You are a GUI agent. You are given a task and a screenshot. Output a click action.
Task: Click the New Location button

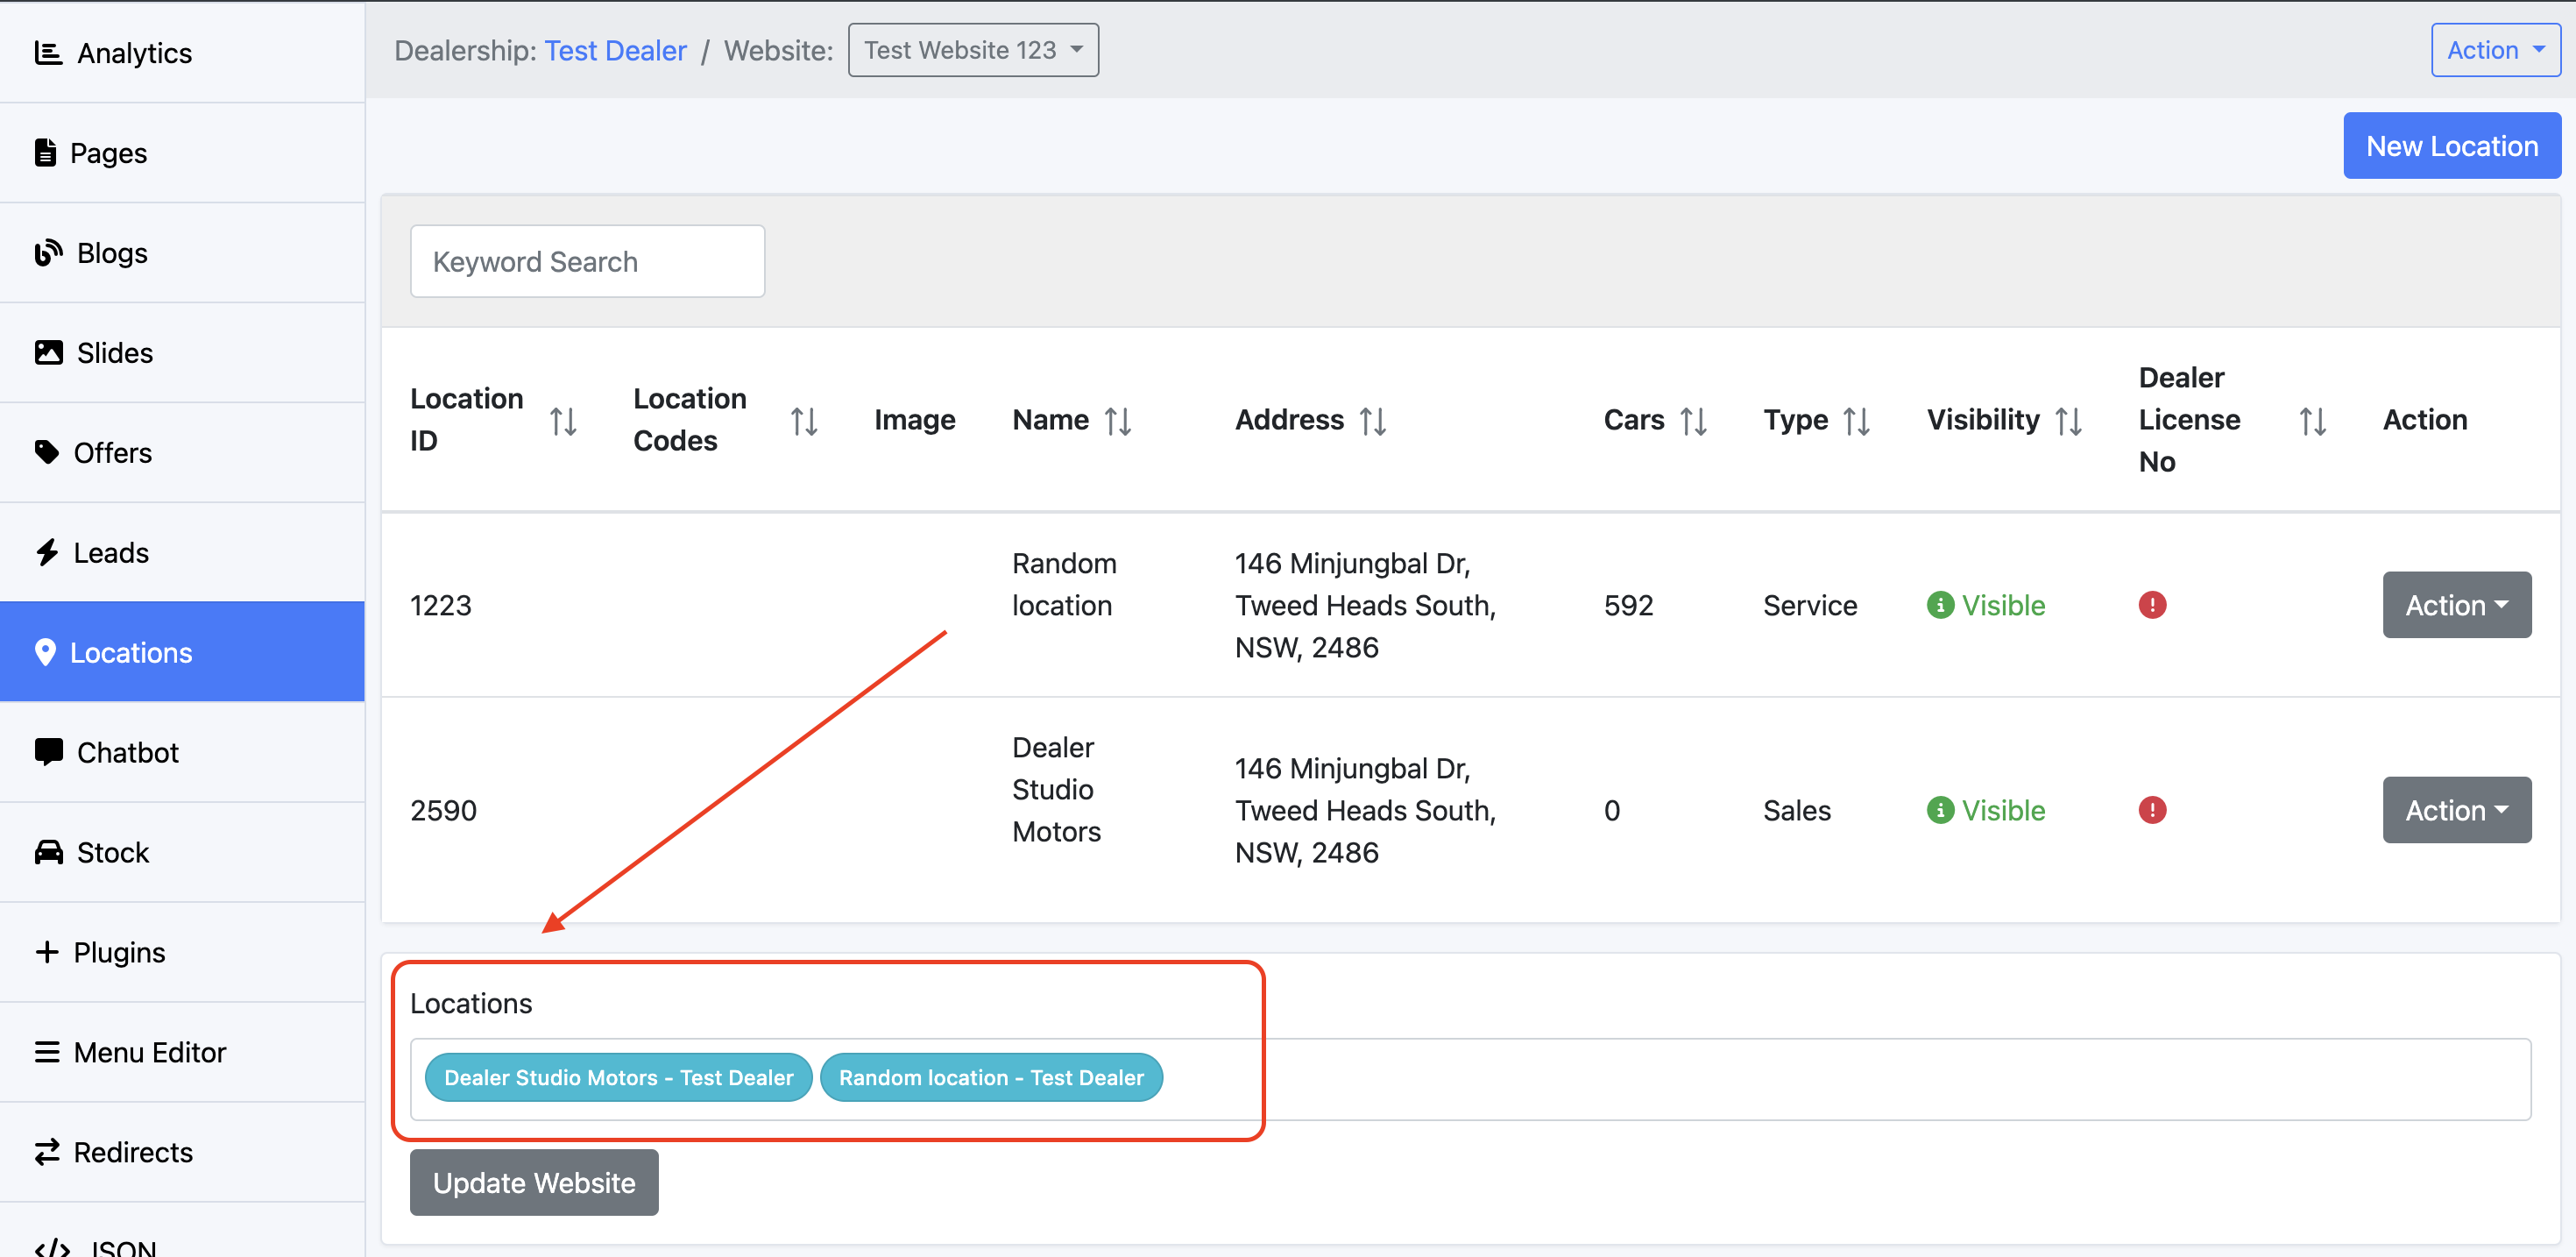point(2450,146)
